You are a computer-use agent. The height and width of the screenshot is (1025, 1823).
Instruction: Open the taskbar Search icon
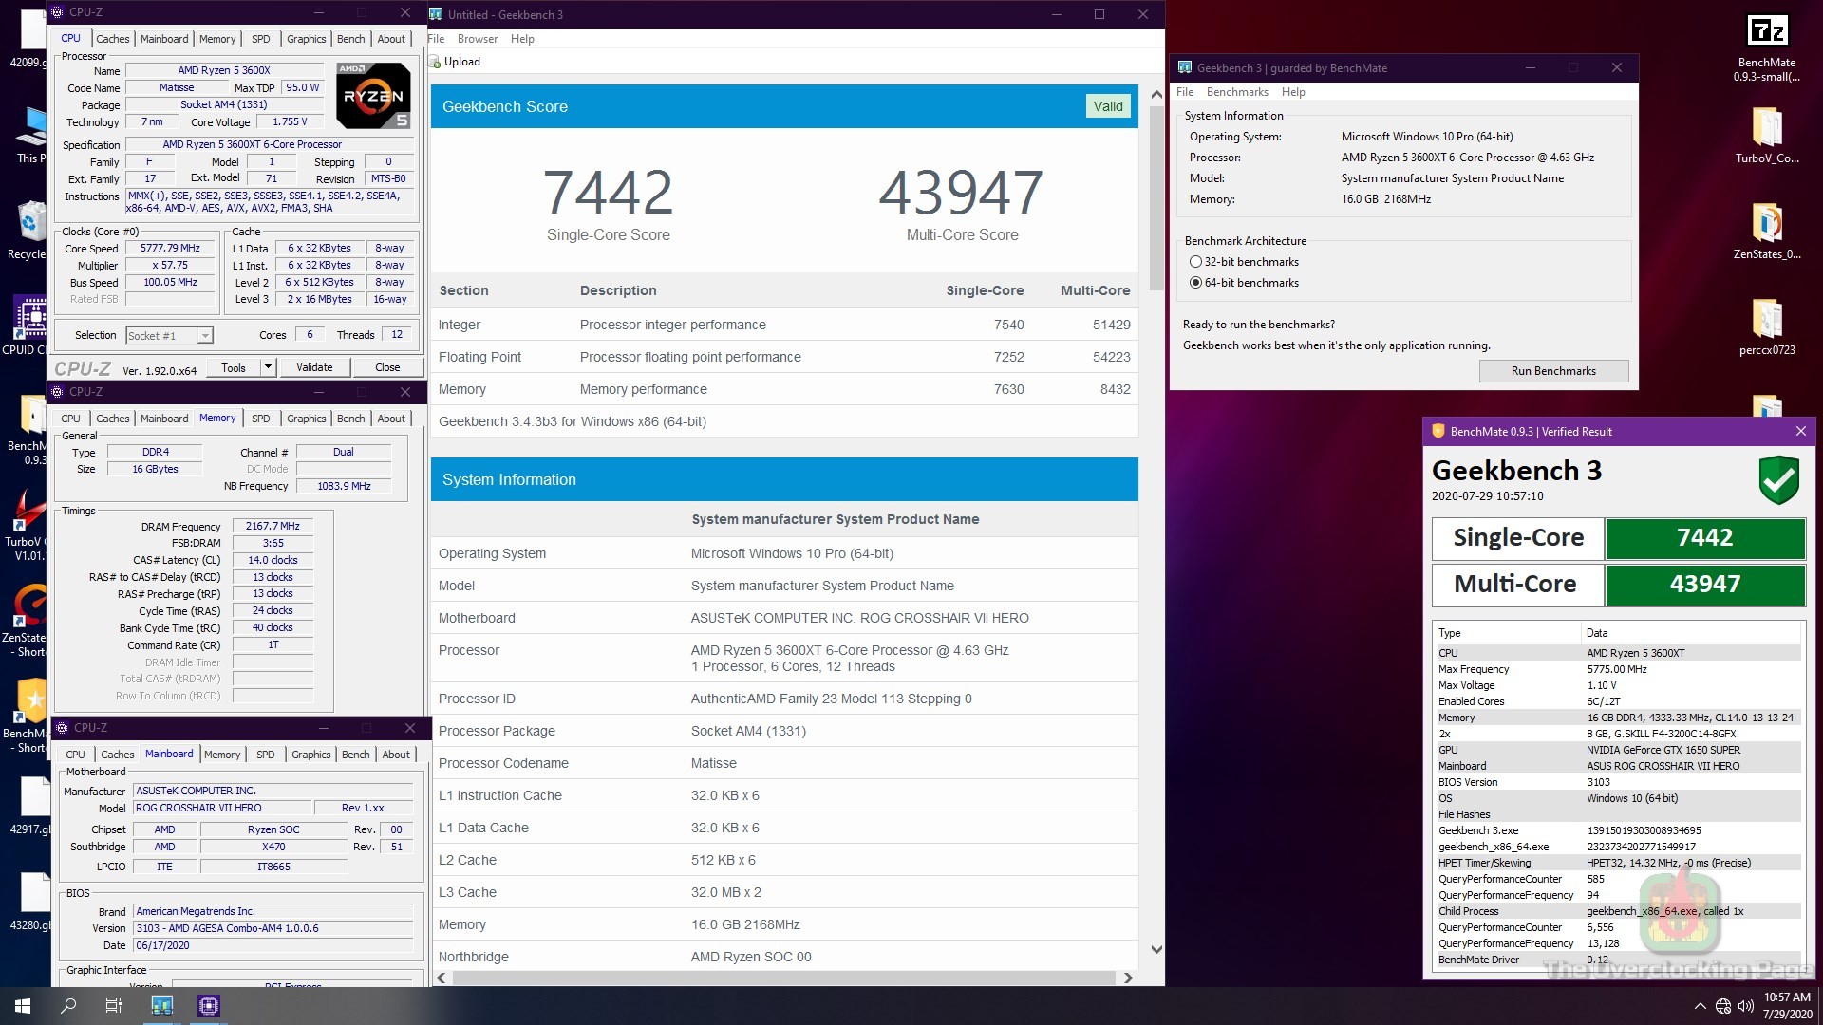68,1005
